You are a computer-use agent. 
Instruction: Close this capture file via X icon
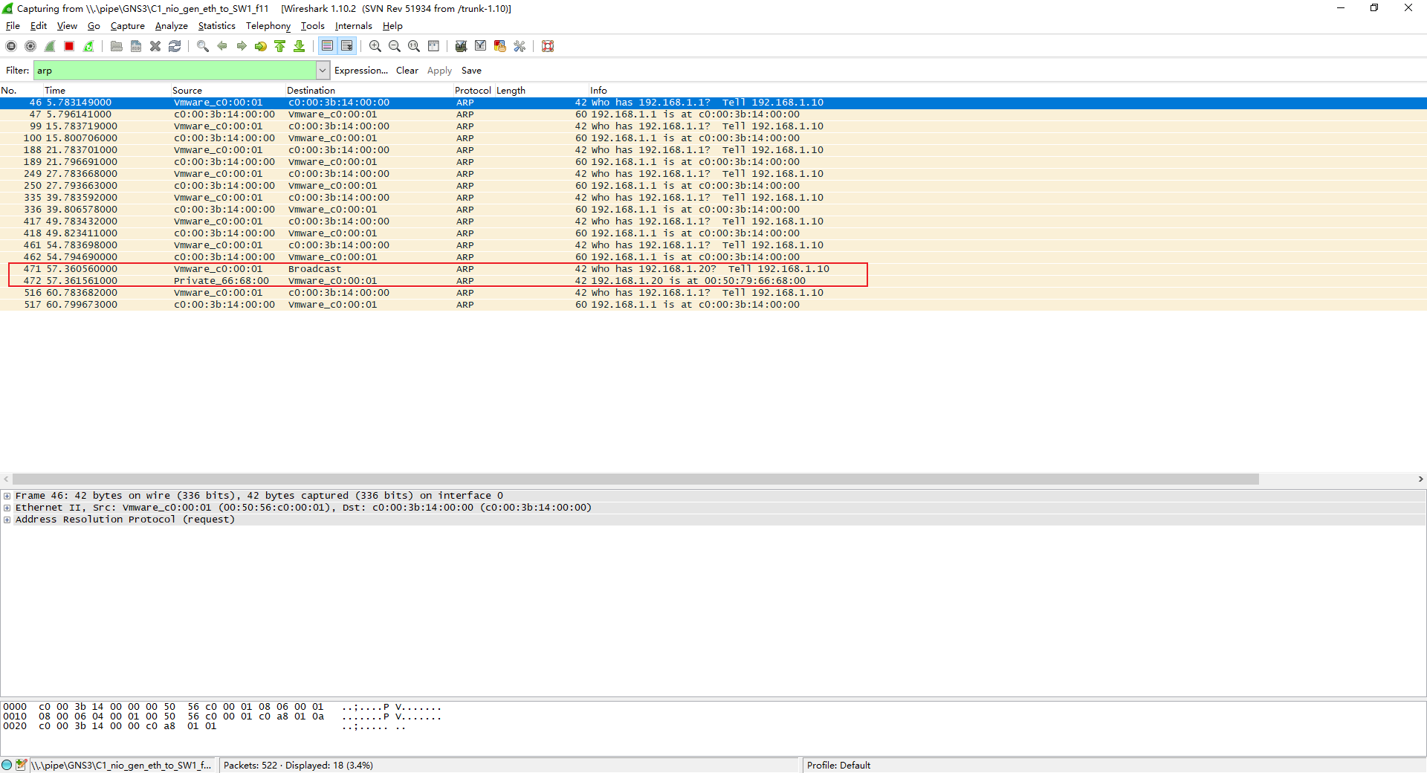click(x=155, y=46)
